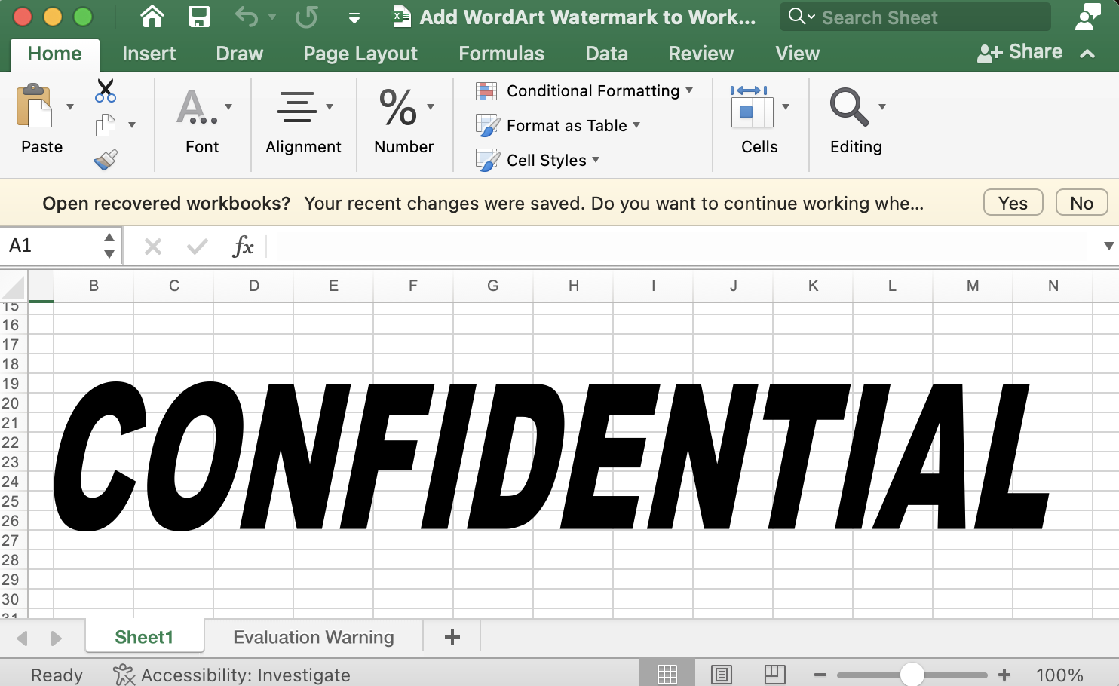Switch to Page Layout view in status bar
Image resolution: width=1119 pixels, height=686 pixels.
[x=721, y=674]
